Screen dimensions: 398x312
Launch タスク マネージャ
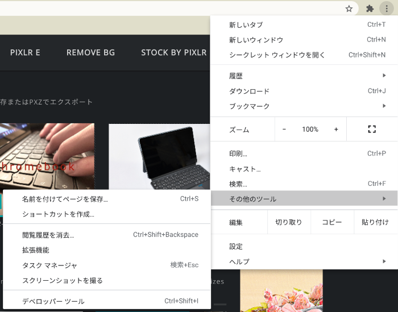coord(107,265)
